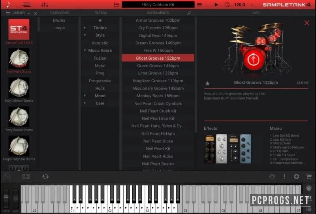Open the music note play view icon
The height and width of the screenshot is (214, 316).
click(x=8, y=4)
